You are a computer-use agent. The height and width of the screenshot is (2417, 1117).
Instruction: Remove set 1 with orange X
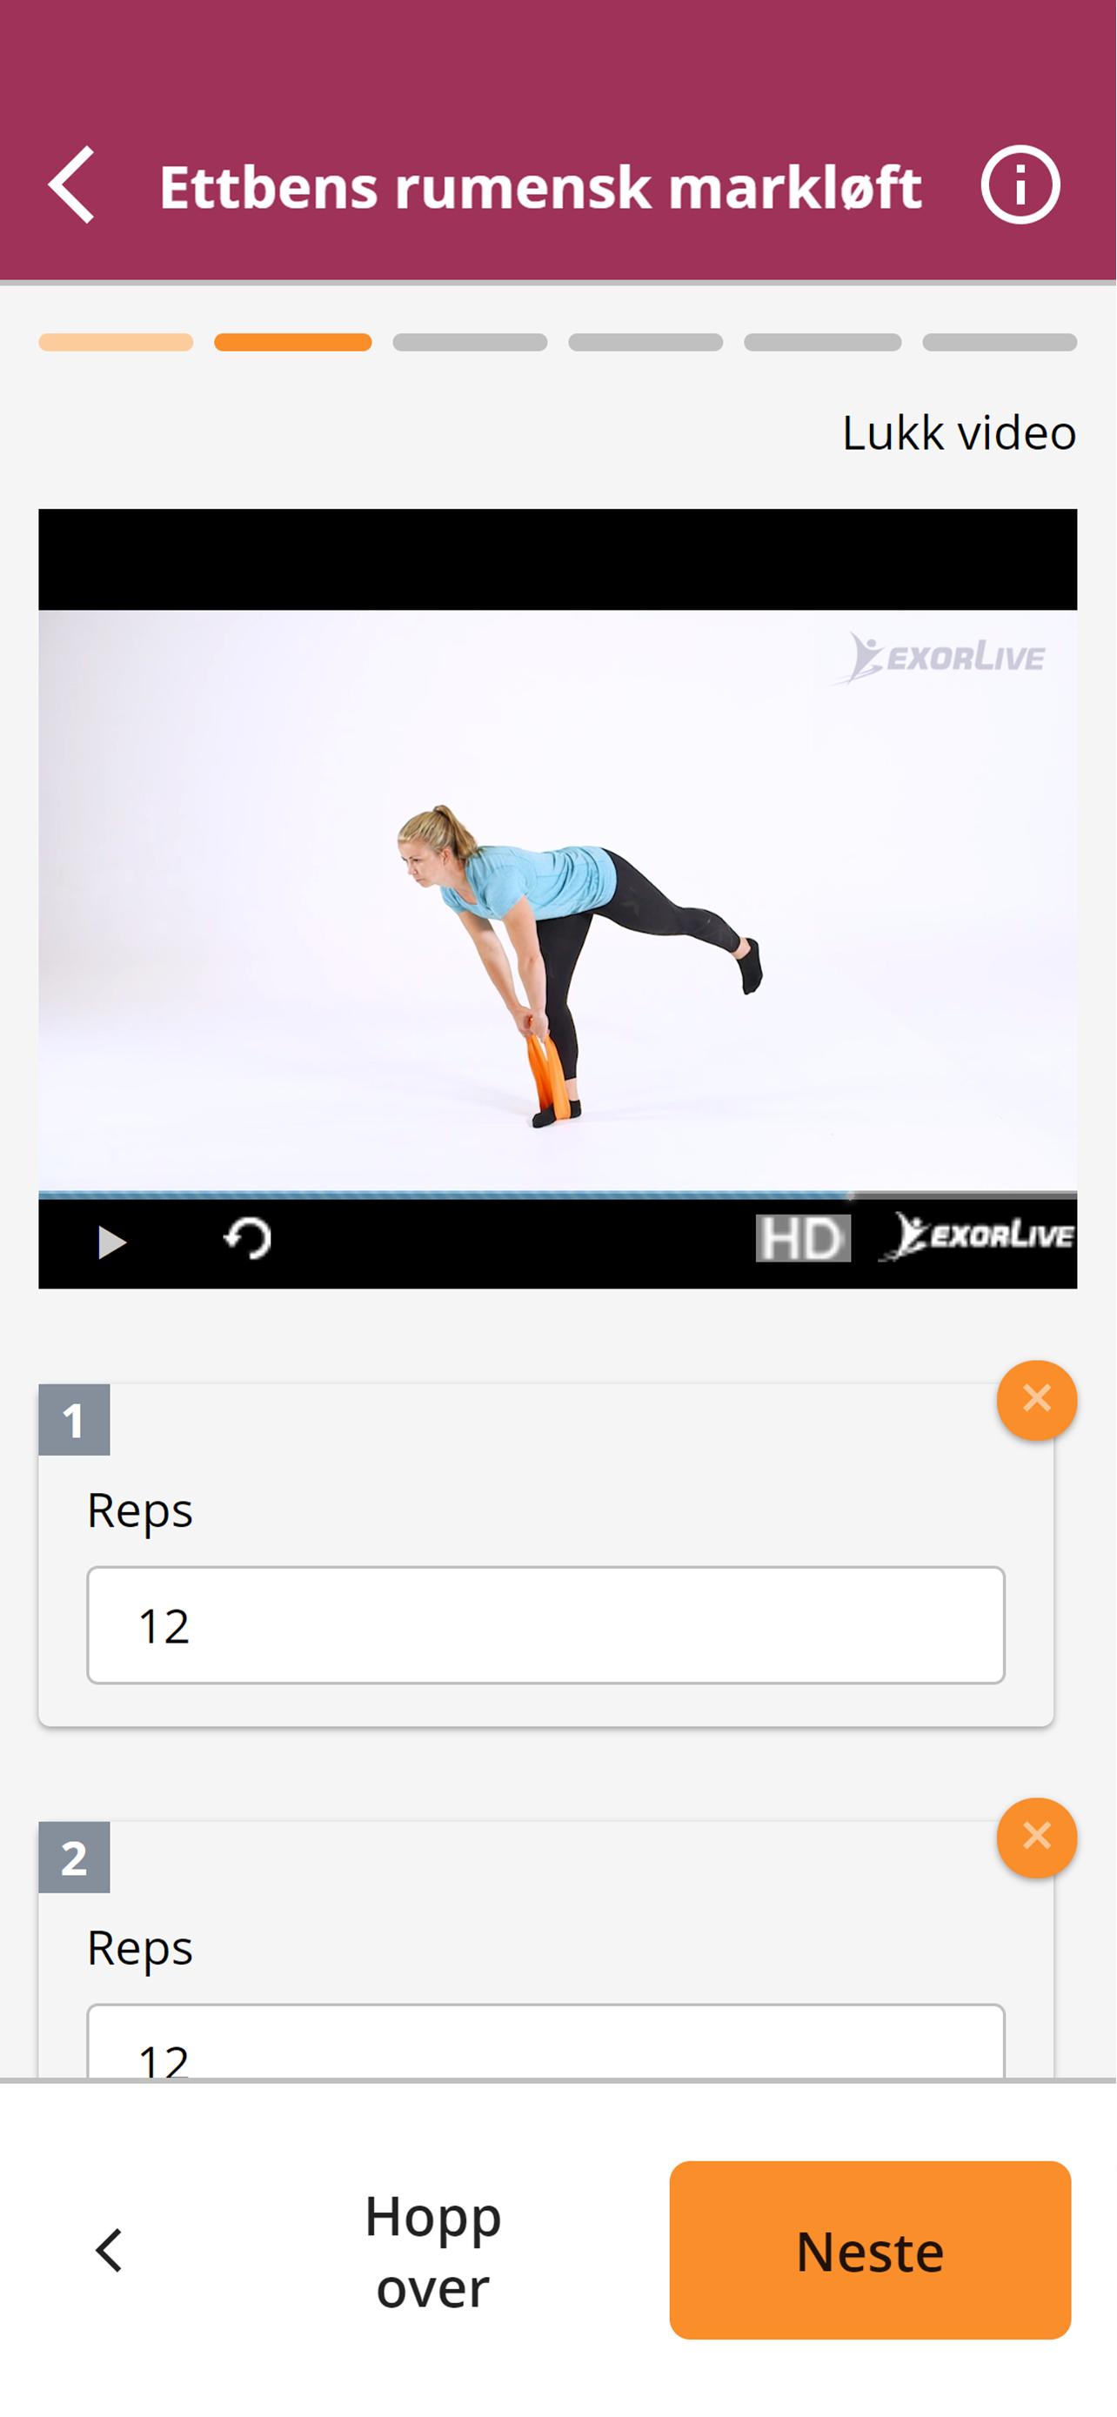click(x=1036, y=1400)
